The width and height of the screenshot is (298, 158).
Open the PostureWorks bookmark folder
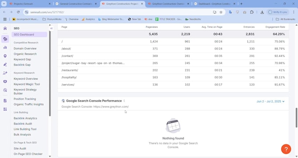52,19
